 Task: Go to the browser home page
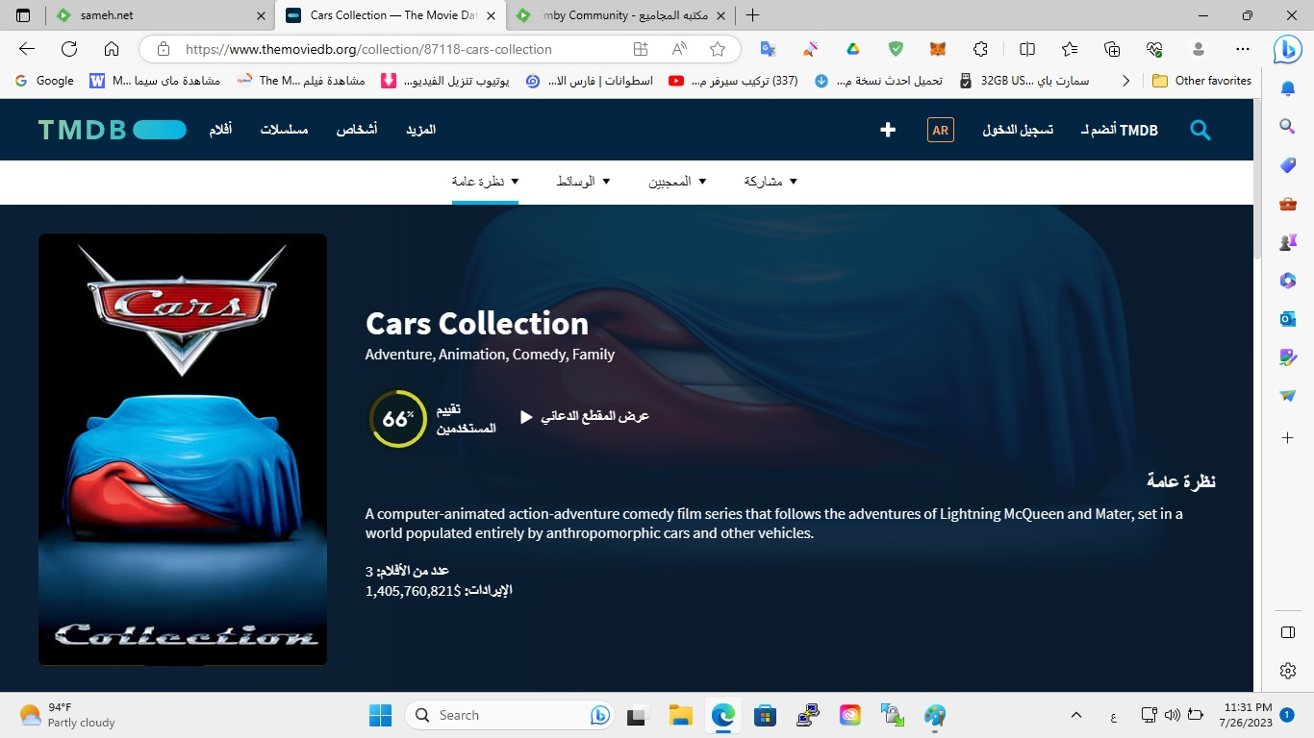click(x=112, y=49)
